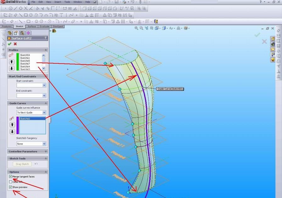The width and height of the screenshot is (282, 198).
Task: Toggle Show preview off
Action: (11, 187)
